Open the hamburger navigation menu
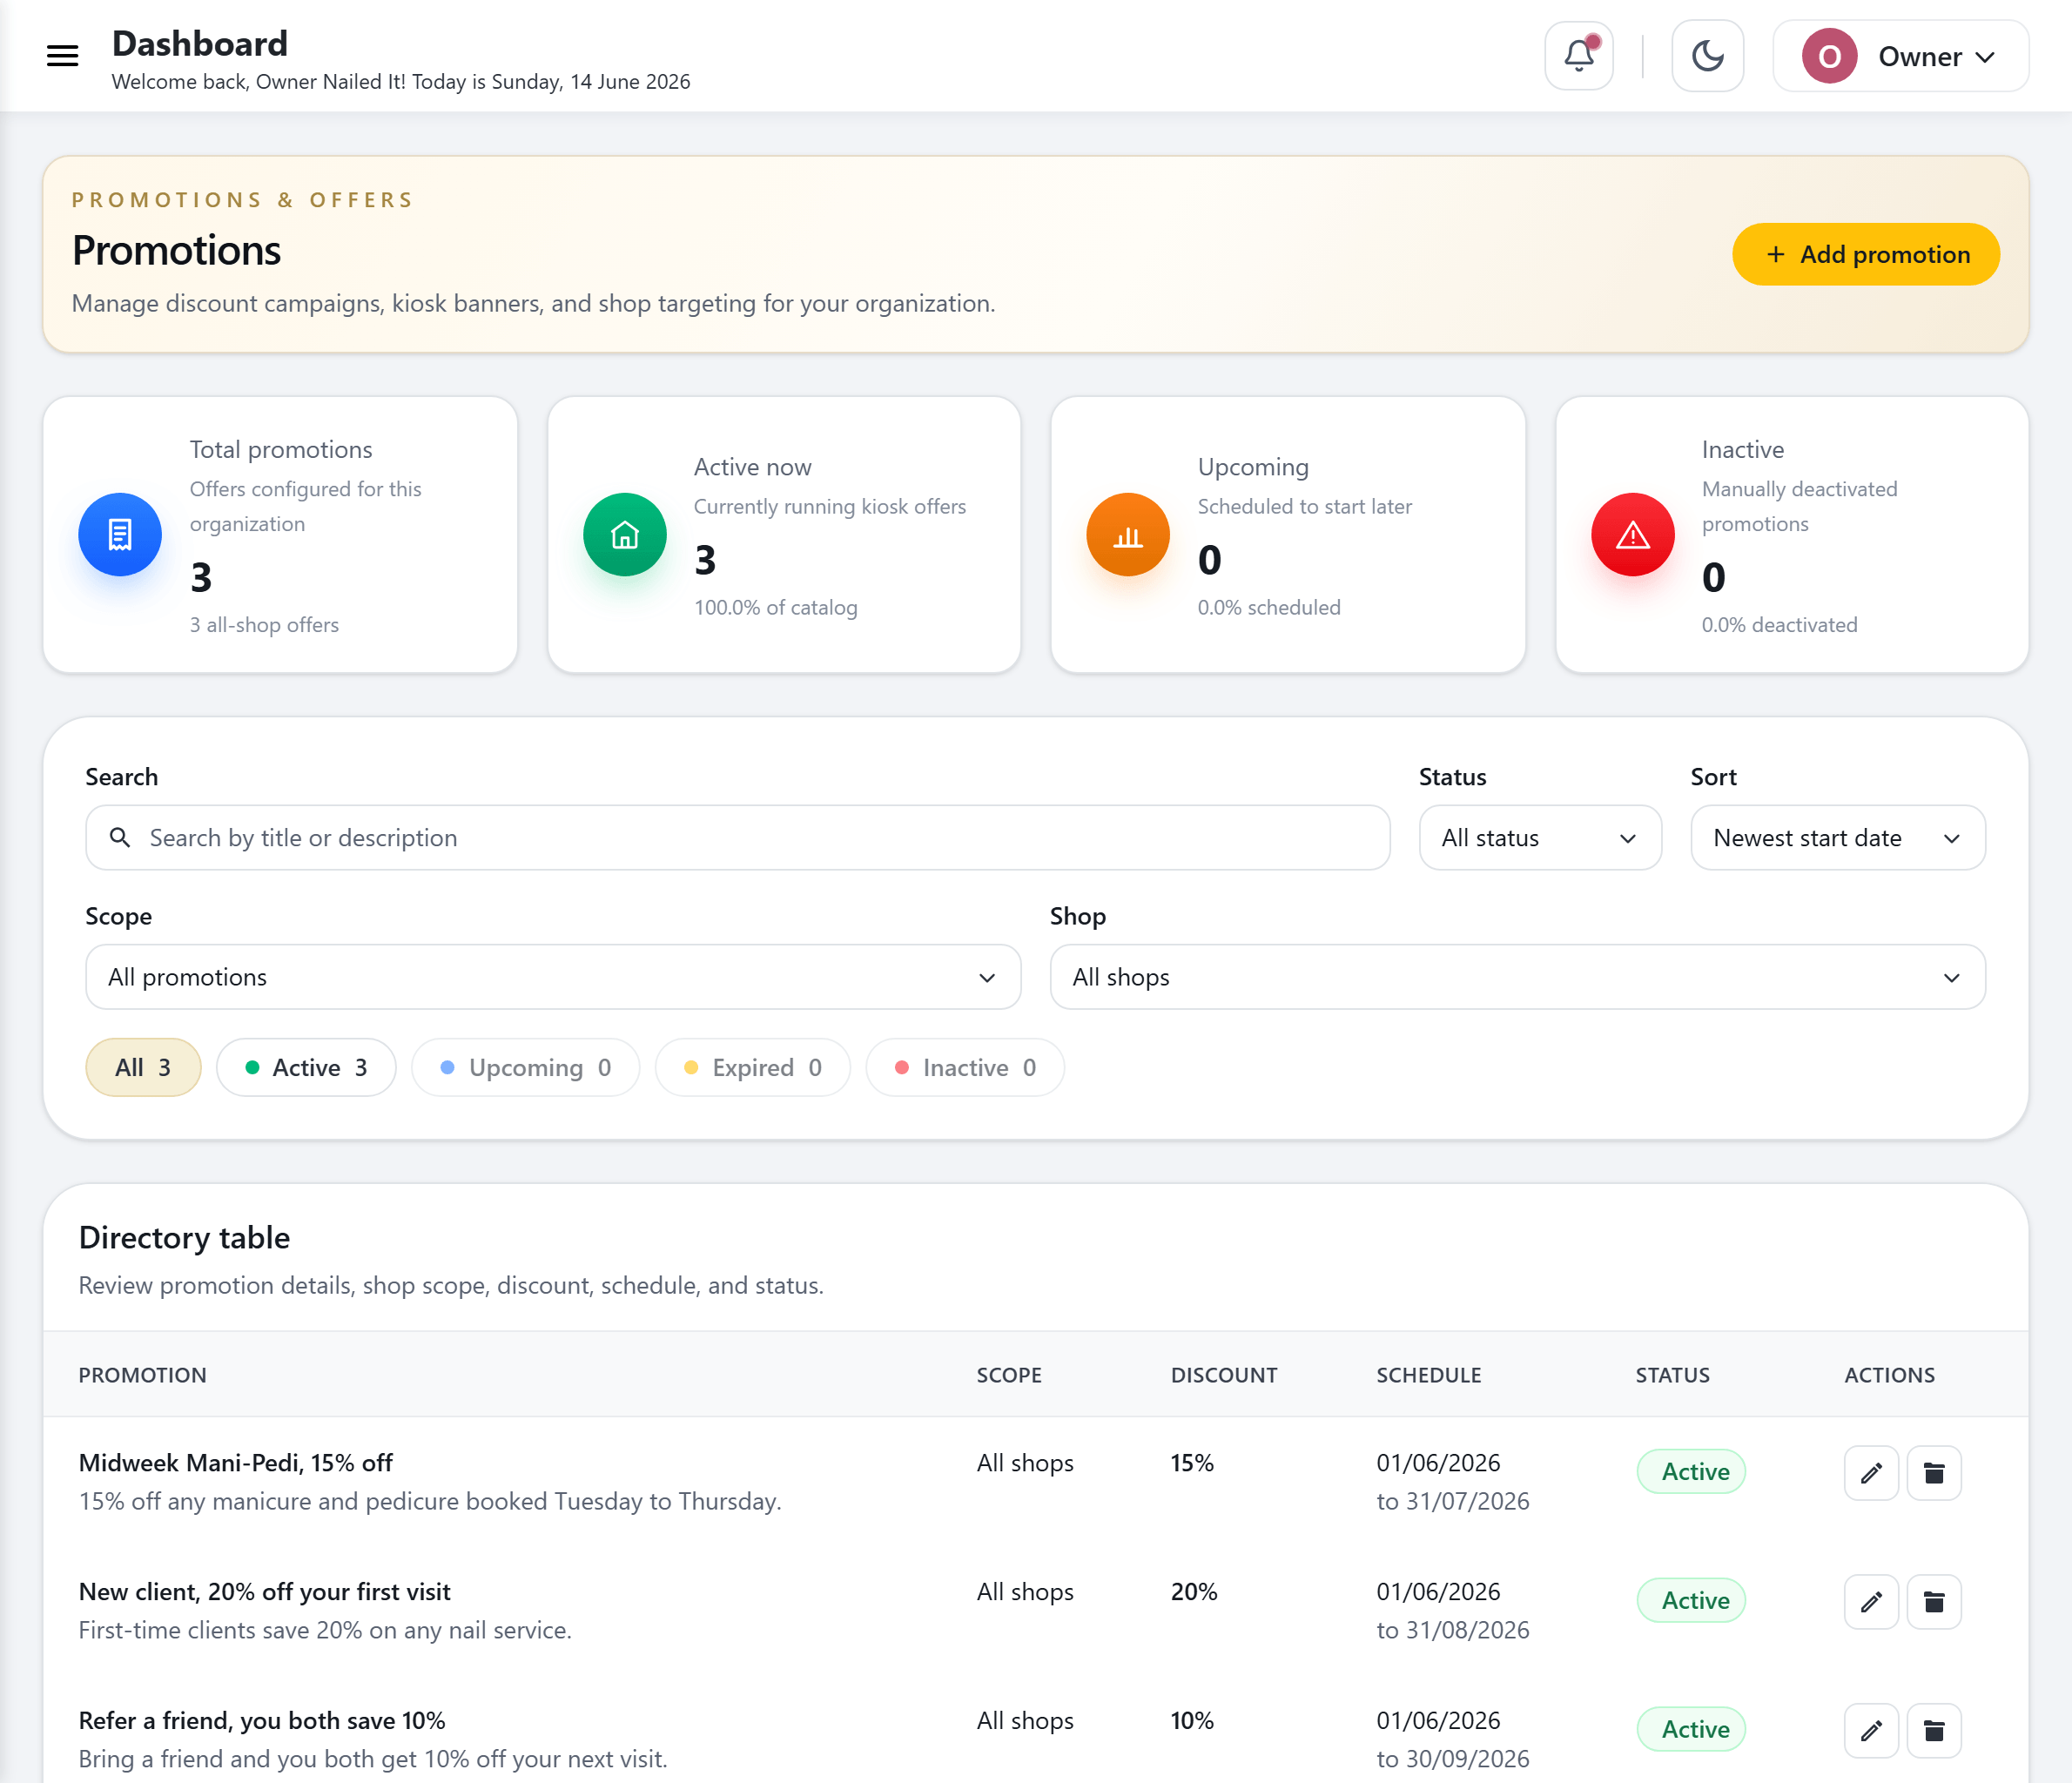The width and height of the screenshot is (2072, 1783). coord(62,56)
